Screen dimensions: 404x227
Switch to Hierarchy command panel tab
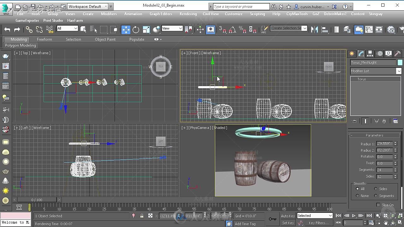[370, 54]
